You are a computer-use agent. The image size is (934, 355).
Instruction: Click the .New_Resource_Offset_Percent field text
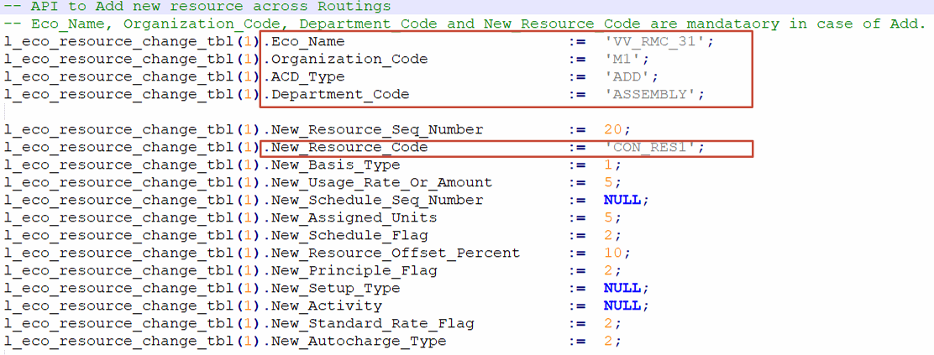391,253
